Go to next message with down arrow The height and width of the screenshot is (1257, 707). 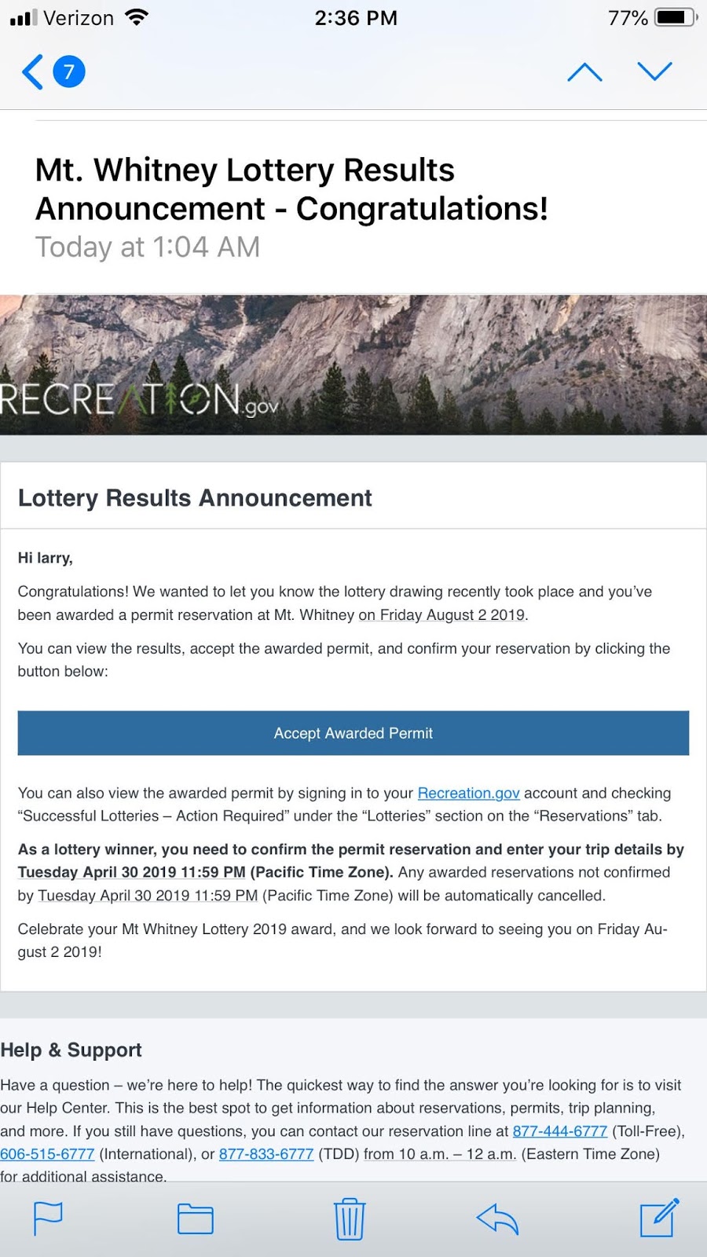point(654,71)
